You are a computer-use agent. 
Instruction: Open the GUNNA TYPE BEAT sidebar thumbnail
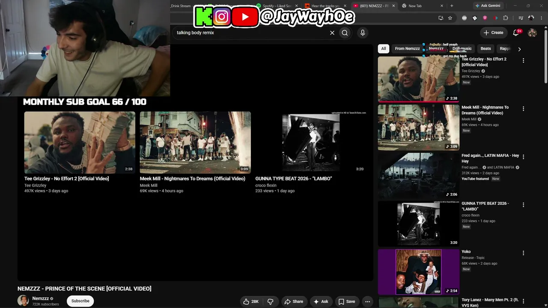click(419, 224)
